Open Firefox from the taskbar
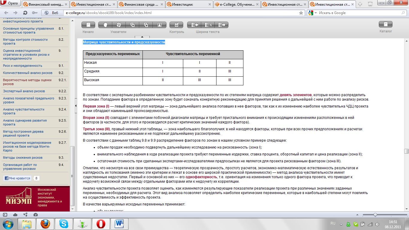Screen dimensions: 409x230 pyautogui.click(x=45, y=224)
